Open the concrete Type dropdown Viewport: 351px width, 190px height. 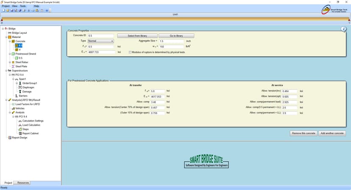click(x=101, y=41)
